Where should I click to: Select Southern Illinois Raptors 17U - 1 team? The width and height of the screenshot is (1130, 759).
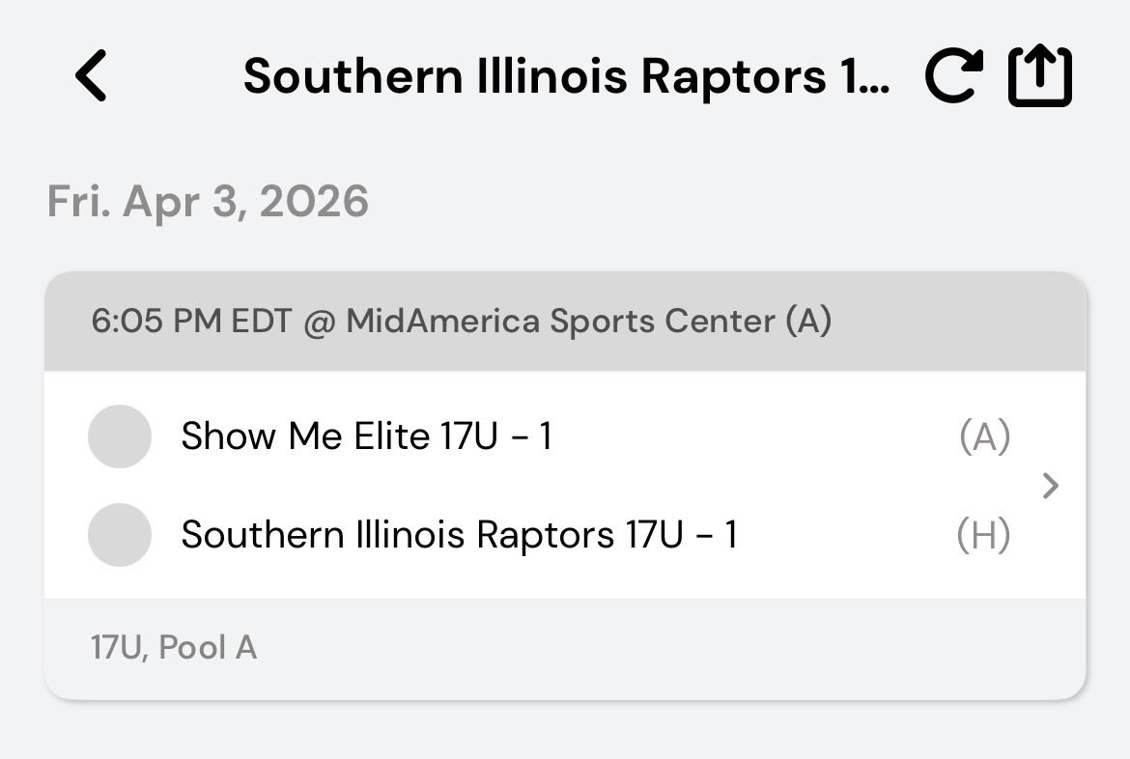pyautogui.click(x=459, y=534)
